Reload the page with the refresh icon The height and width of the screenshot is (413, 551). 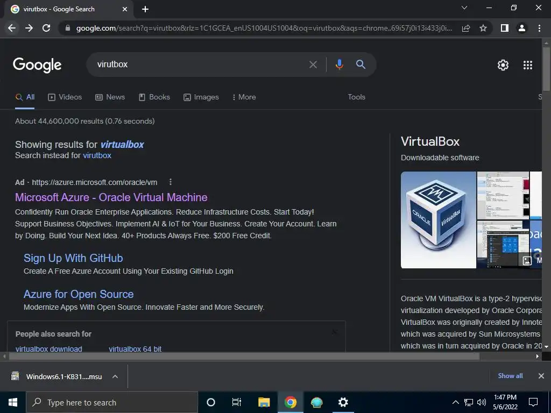46,28
